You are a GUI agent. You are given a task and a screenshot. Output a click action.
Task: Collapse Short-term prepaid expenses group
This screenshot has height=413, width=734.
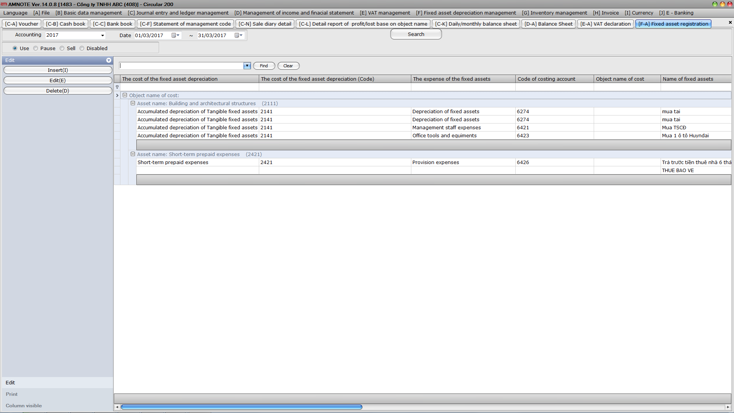click(133, 154)
